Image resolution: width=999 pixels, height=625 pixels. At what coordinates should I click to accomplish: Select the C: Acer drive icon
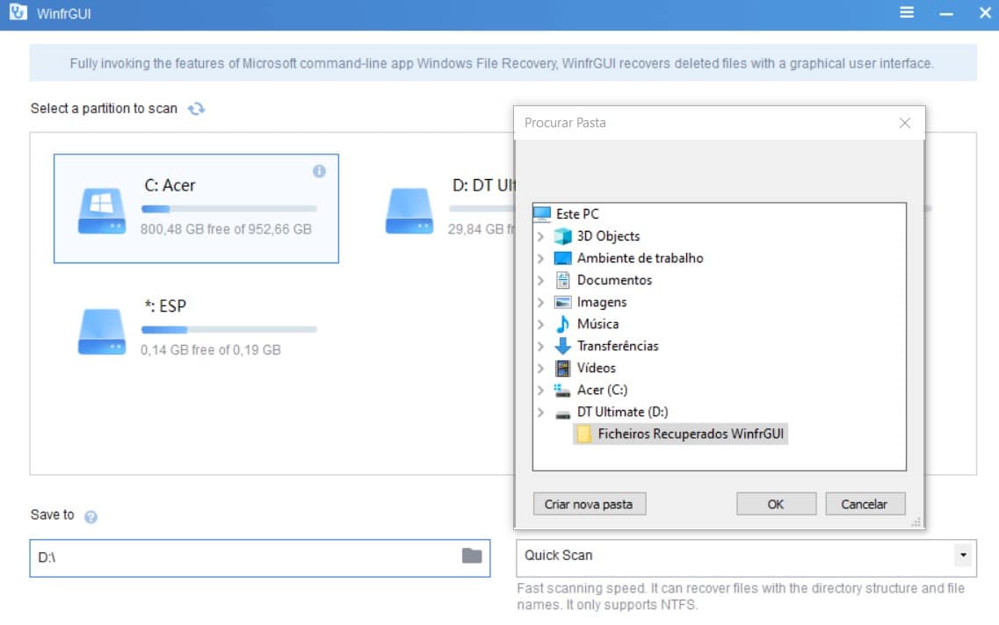pos(102,211)
